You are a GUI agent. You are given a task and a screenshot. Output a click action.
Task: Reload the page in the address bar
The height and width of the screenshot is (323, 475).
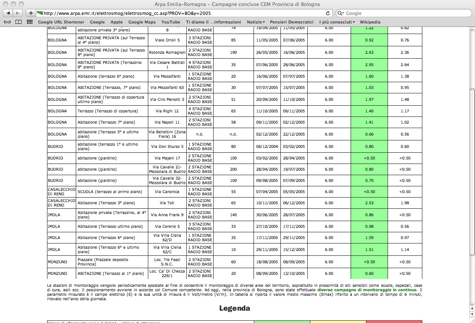[328, 13]
